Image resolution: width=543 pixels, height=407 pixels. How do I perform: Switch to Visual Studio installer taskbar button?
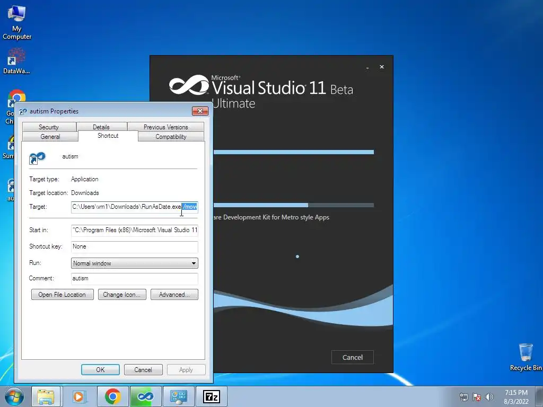[x=145, y=396]
